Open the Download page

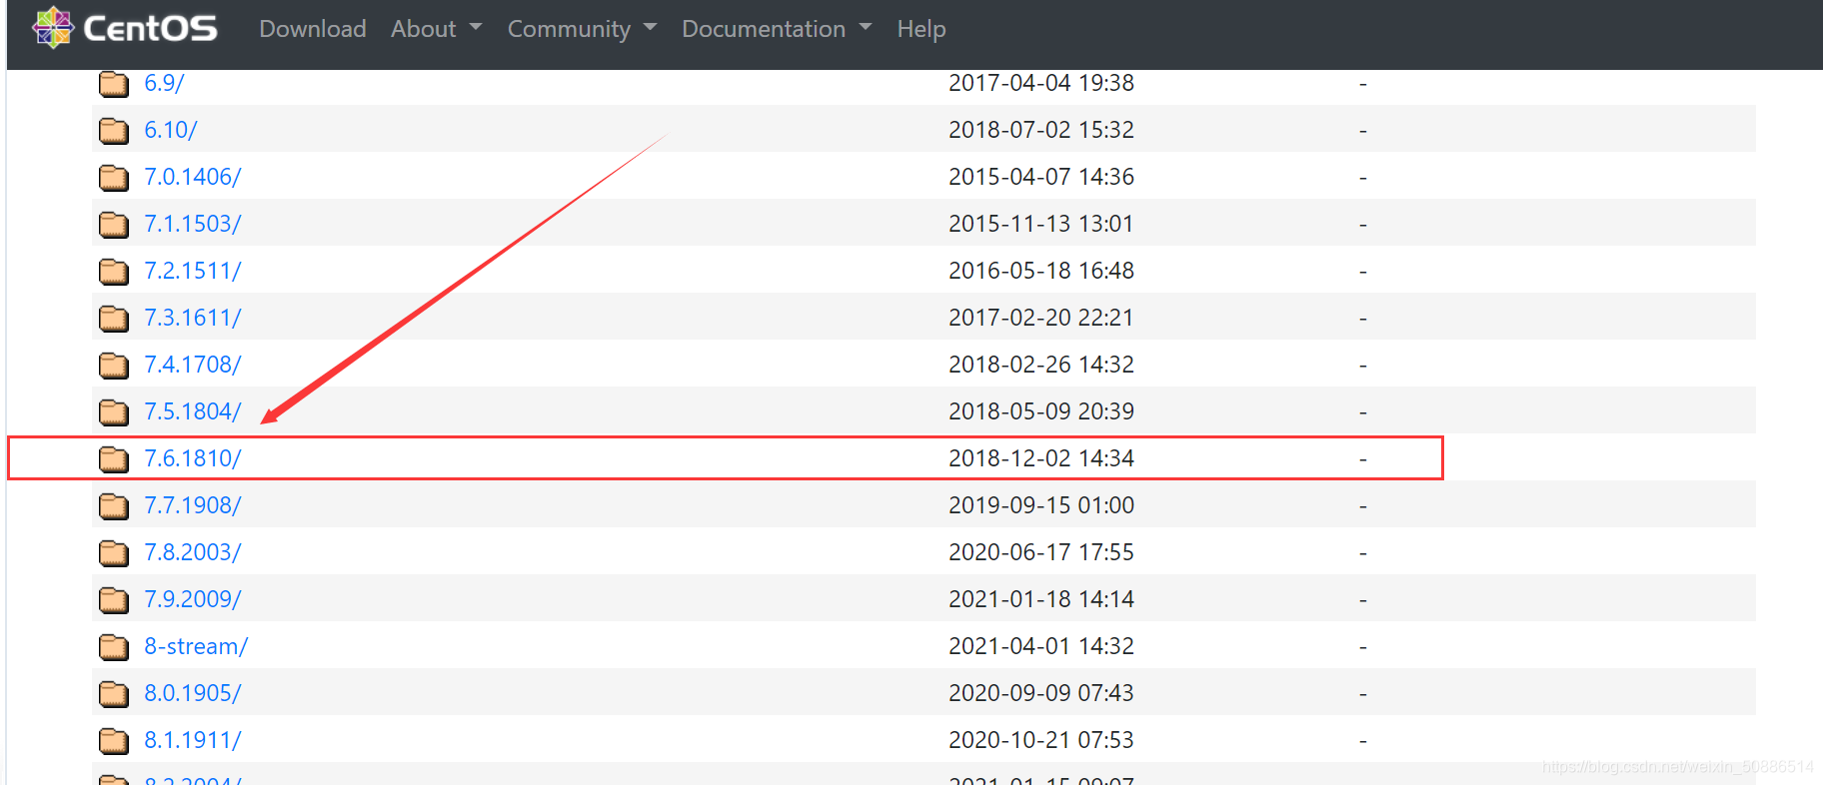point(313,29)
